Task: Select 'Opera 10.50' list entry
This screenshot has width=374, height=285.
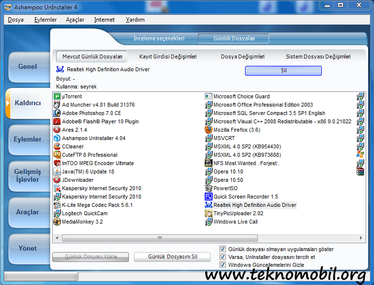Action: tap(224, 180)
